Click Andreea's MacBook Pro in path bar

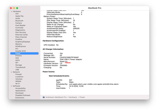tap(56, 97)
